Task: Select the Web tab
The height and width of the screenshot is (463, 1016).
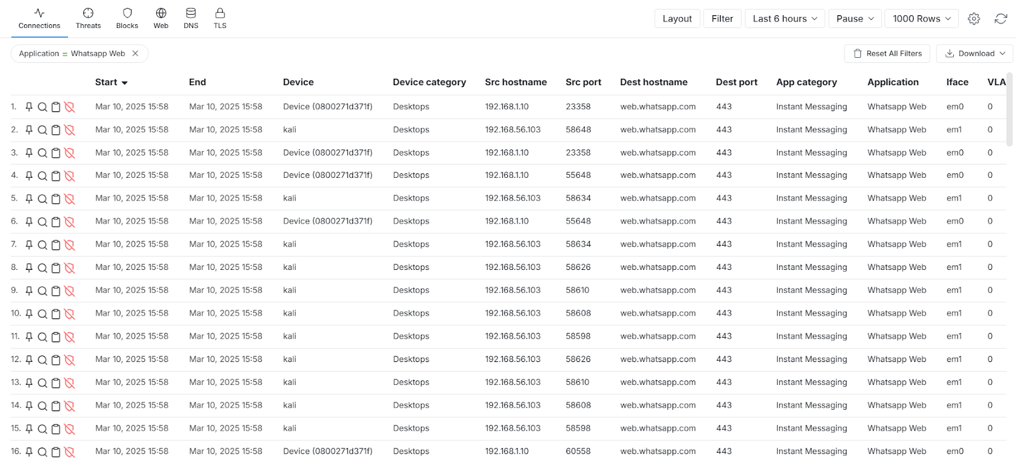Action: [x=161, y=18]
